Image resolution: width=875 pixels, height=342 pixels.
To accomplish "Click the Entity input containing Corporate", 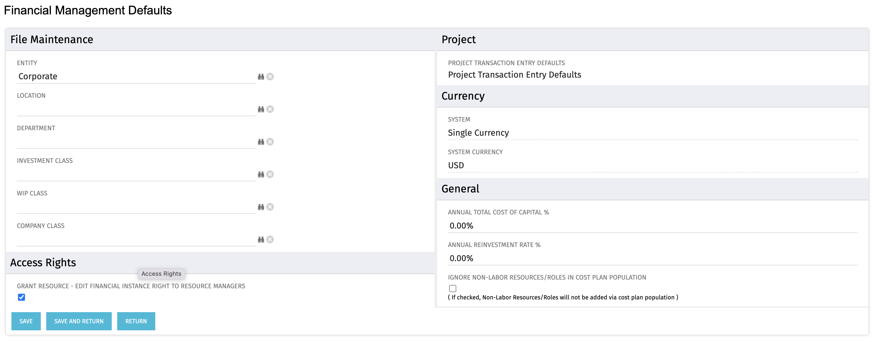I will 136,77.
